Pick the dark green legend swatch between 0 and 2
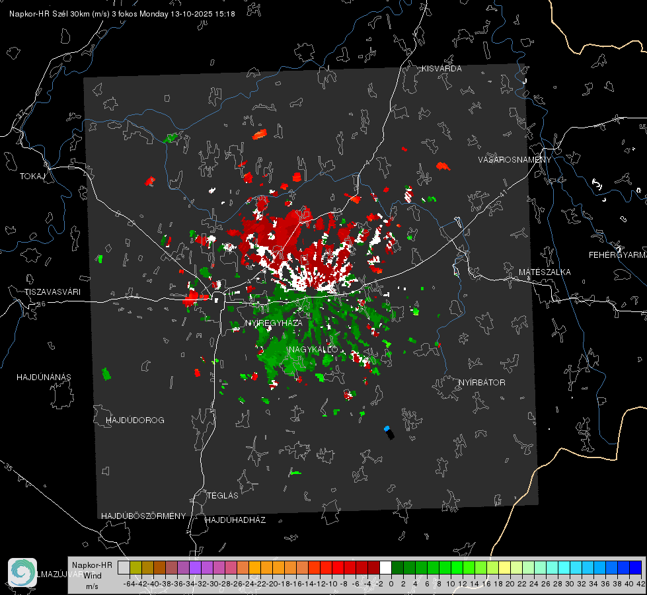Image resolution: width=647 pixels, height=595 pixels. pyautogui.click(x=397, y=567)
